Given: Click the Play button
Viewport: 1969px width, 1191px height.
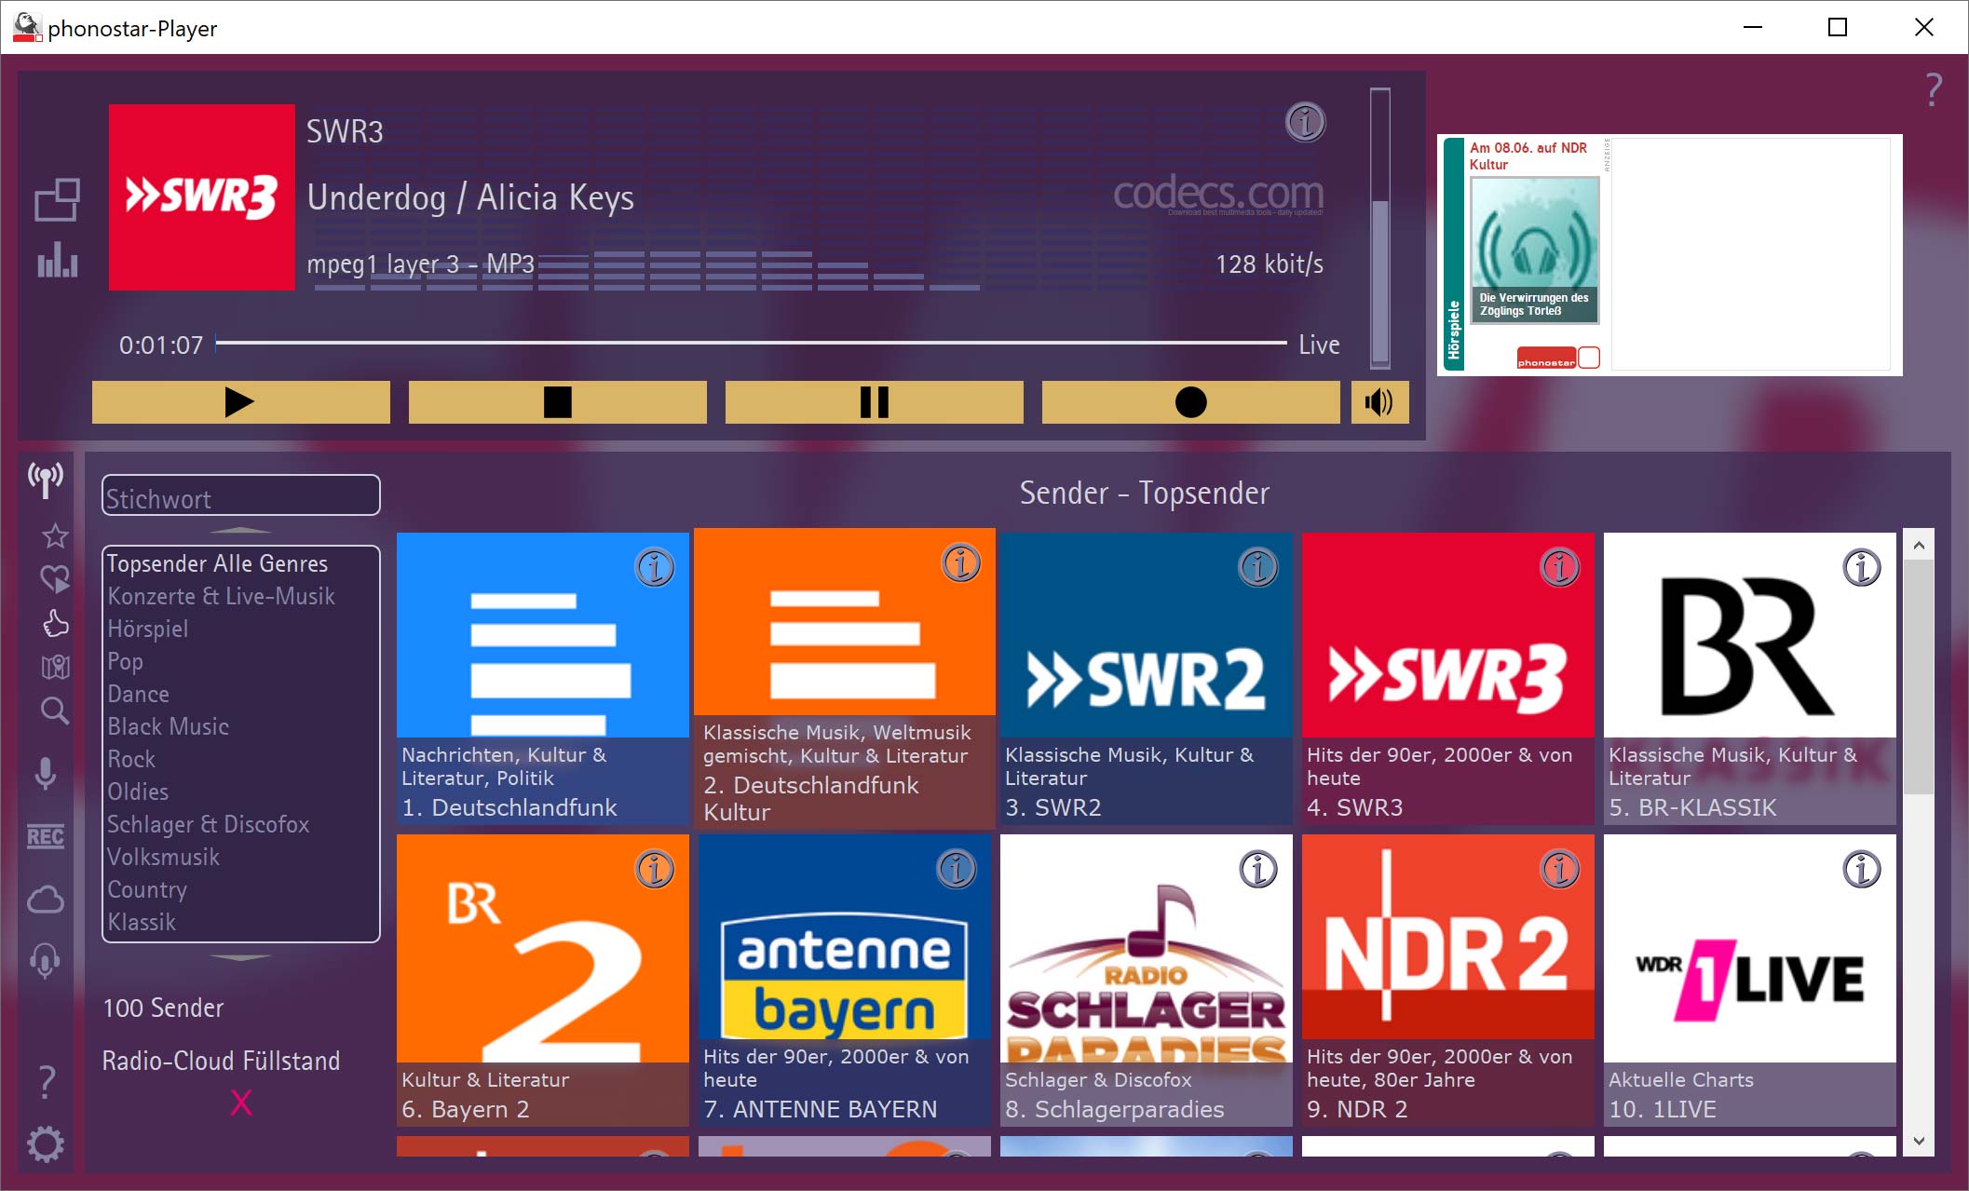Looking at the screenshot, I should point(240,402).
